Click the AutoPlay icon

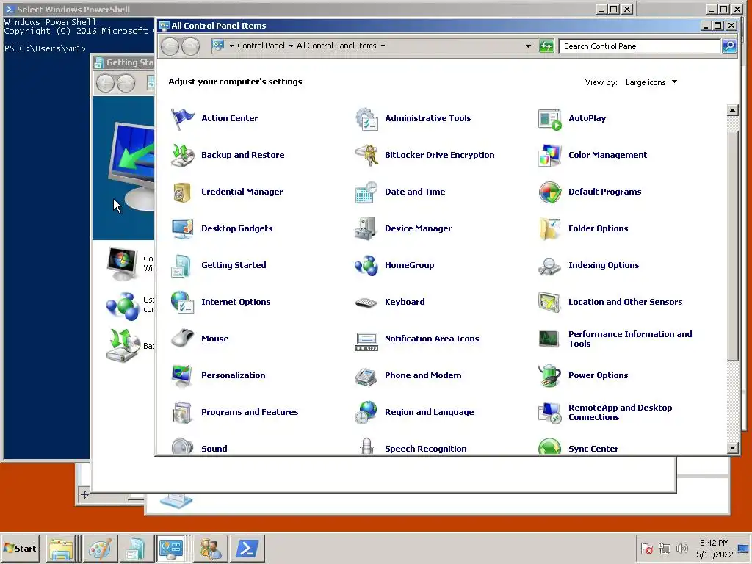click(x=549, y=118)
